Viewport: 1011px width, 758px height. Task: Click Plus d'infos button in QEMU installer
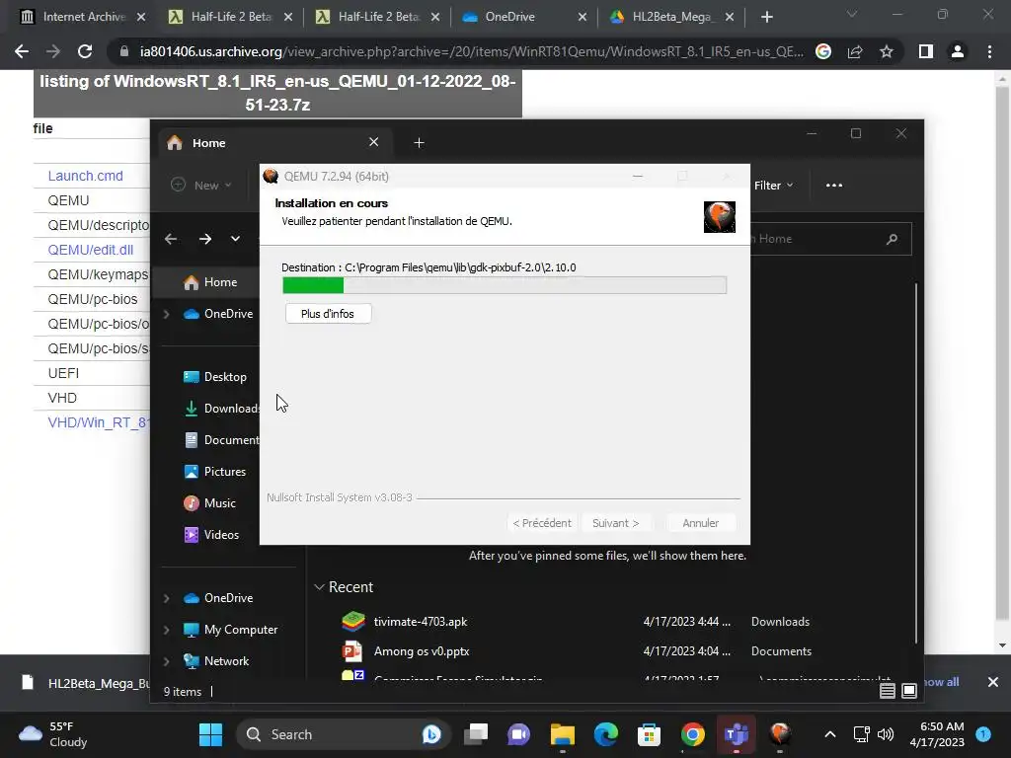click(x=328, y=314)
